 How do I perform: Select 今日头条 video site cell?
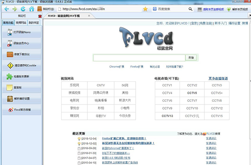click(x=125, y=116)
